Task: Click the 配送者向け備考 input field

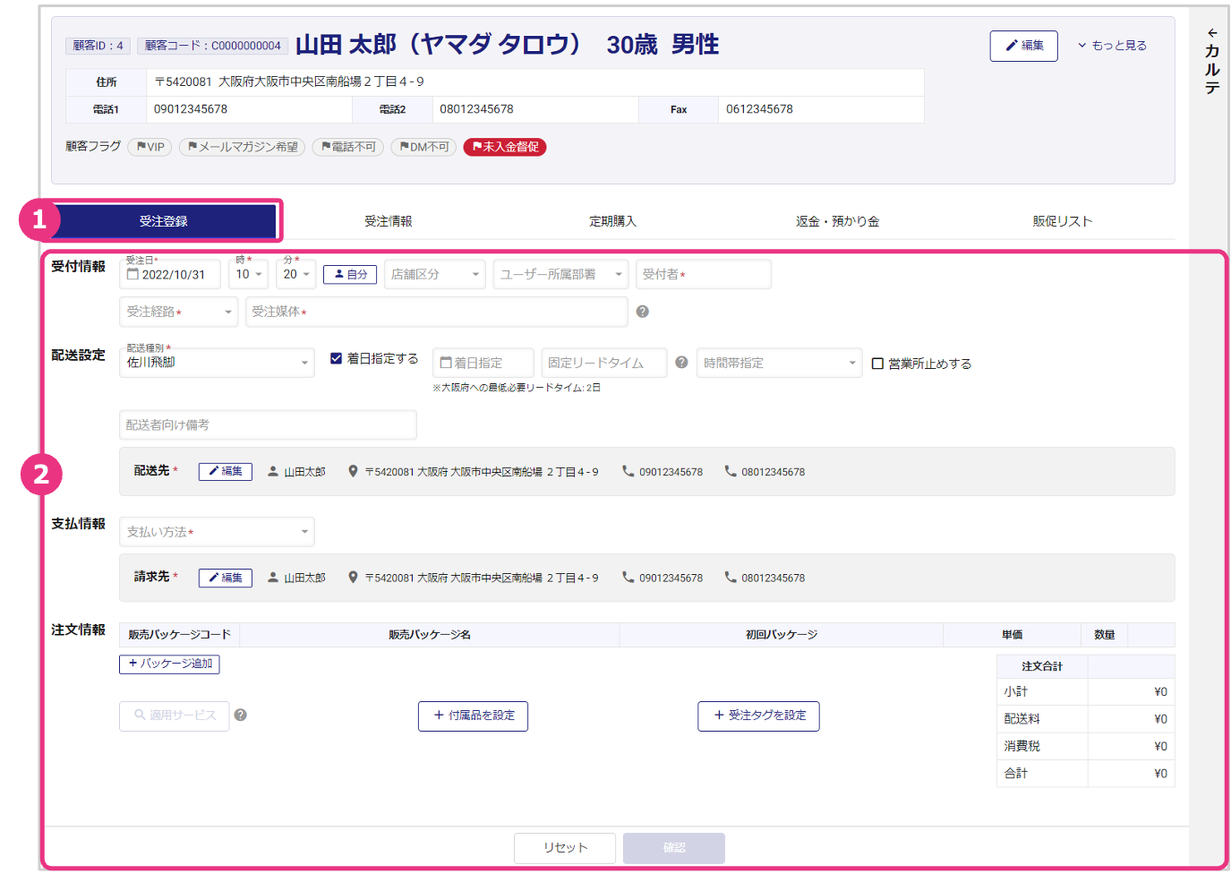Action: (268, 424)
